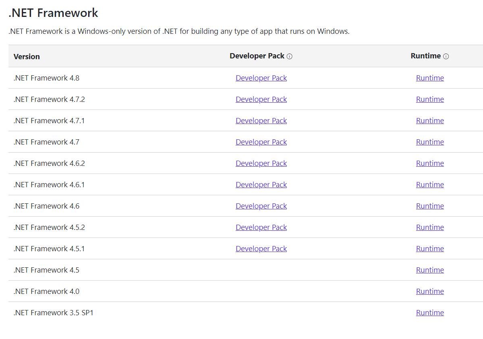This screenshot has height=339, width=483.
Task: Click the '.NET Framework 4.7.1' version cell
Action: 49,121
